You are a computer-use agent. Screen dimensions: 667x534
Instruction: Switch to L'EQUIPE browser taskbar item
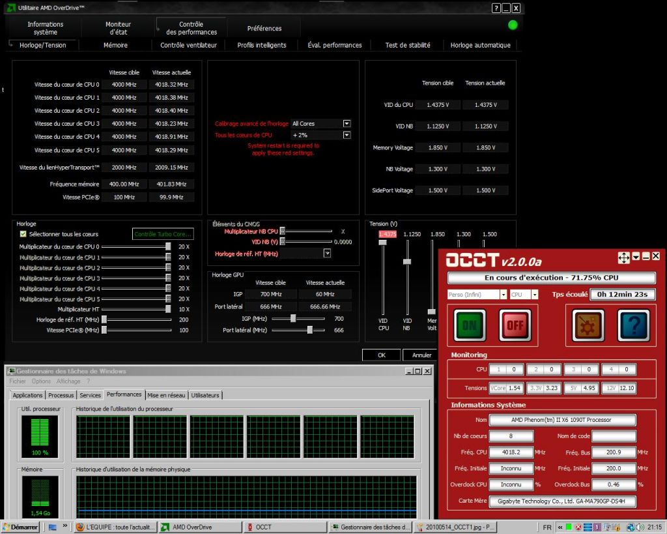tap(116, 527)
